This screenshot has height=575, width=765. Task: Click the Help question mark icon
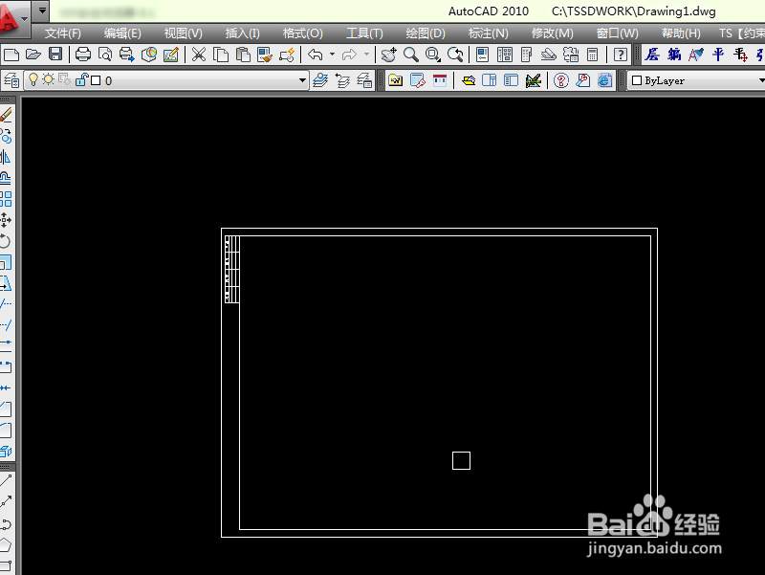[x=620, y=55]
